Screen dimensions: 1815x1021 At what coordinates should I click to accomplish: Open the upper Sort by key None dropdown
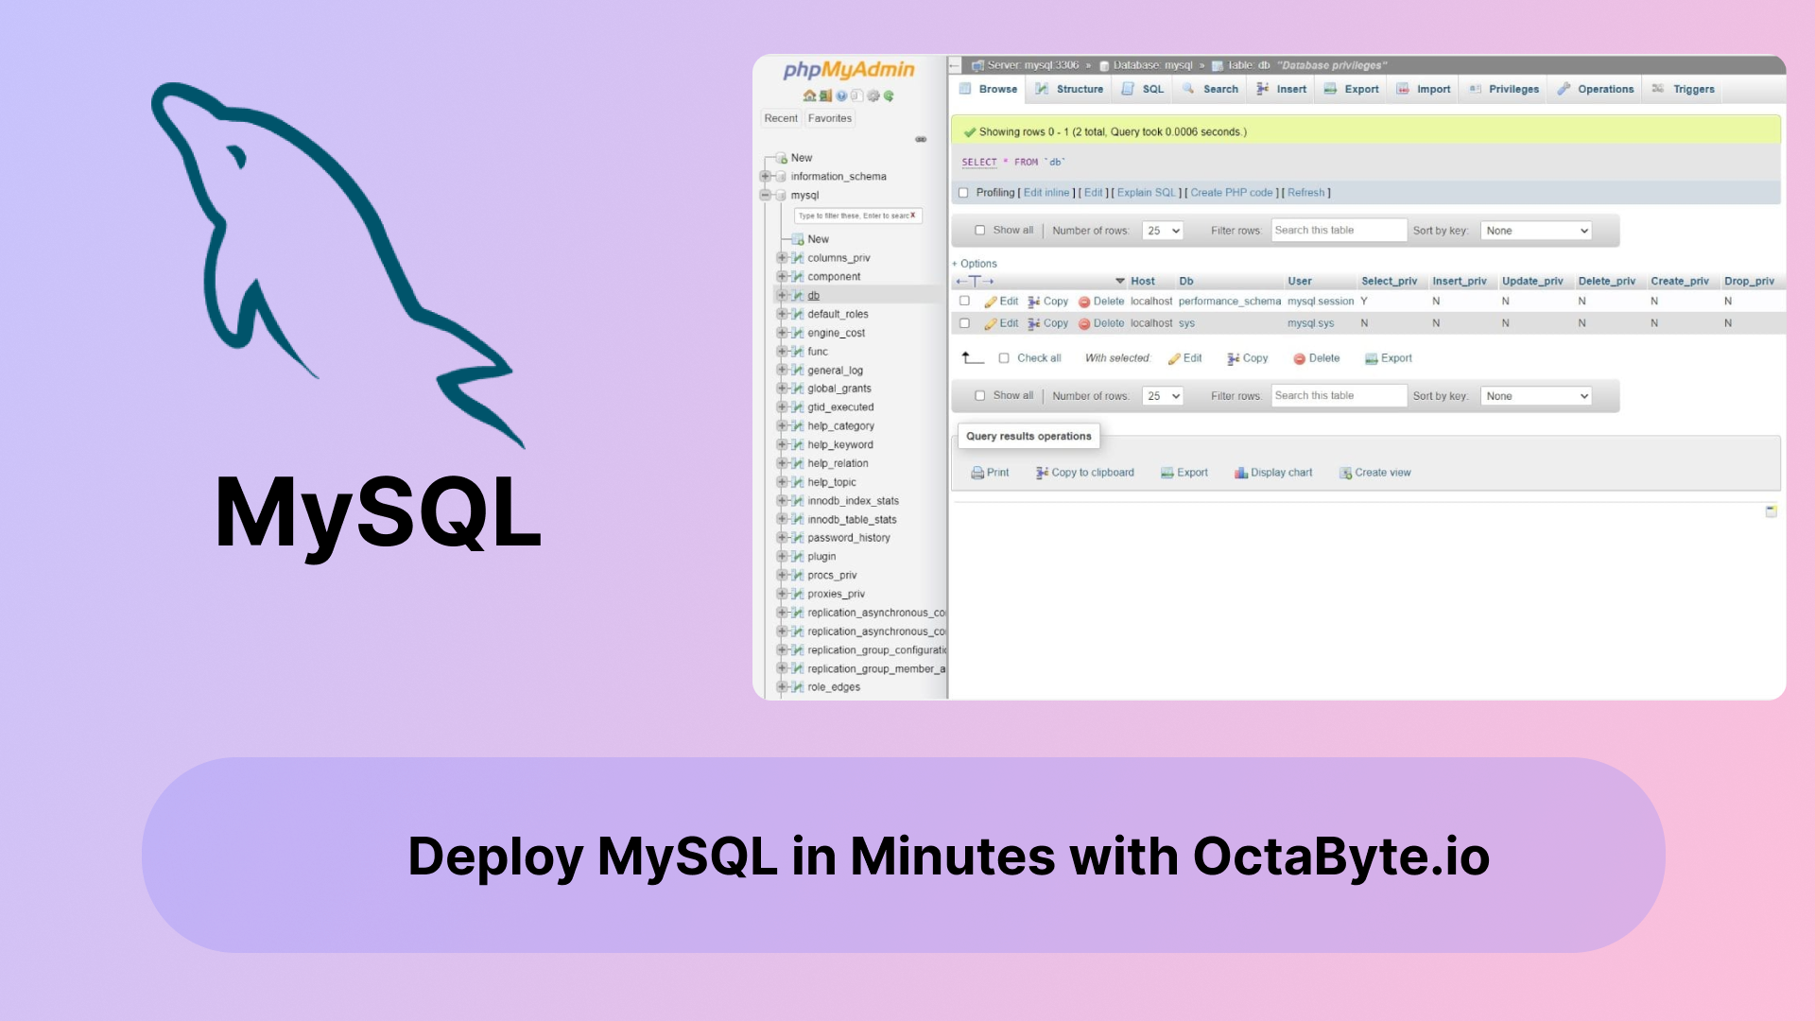1536,231
